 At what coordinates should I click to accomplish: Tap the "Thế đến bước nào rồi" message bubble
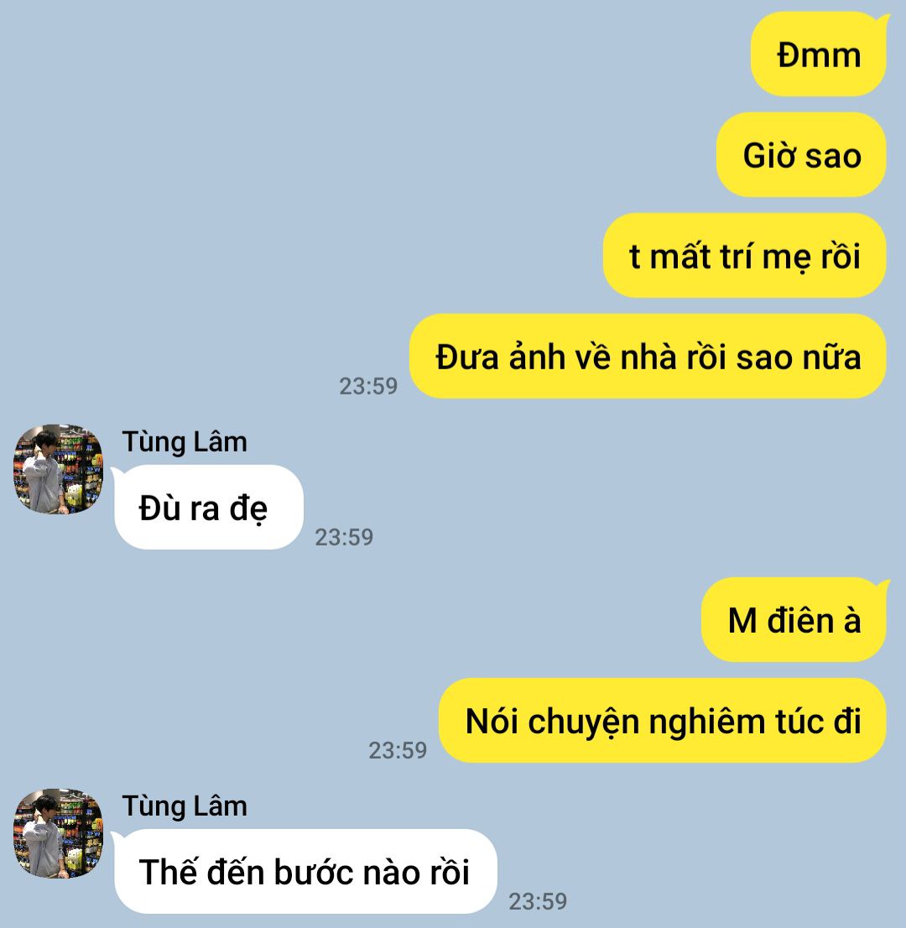pos(305,871)
